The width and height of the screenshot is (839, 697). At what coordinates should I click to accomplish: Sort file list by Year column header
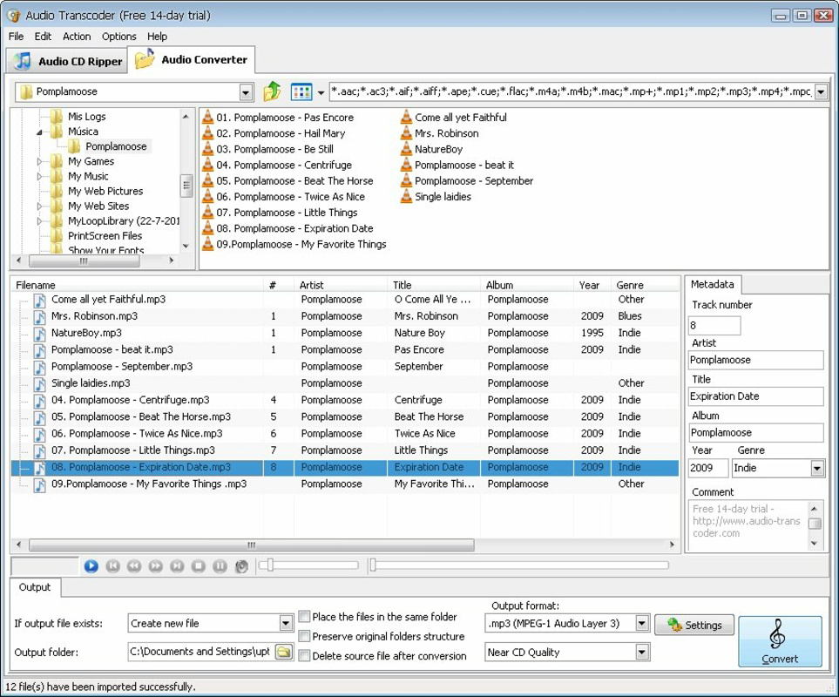tap(592, 285)
